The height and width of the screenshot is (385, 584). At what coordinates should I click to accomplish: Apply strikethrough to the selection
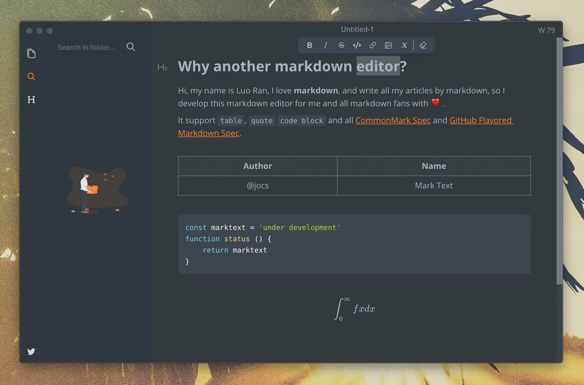pyautogui.click(x=341, y=45)
